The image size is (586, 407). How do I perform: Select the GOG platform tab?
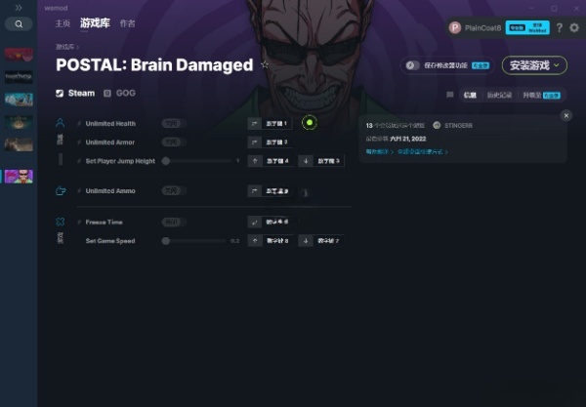point(119,93)
